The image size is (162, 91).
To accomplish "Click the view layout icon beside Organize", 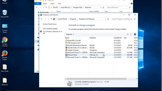I will point(128,34).
